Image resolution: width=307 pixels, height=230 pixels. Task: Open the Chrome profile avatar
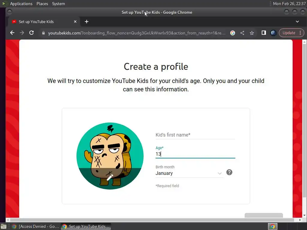273,33
